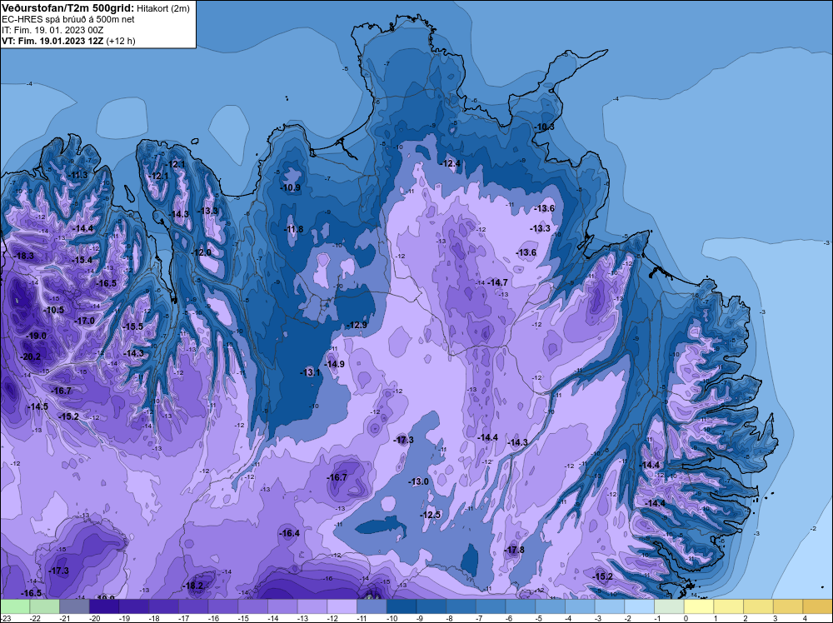Click the -12.5 temperature reading
Image resolution: width=833 pixels, height=623 pixels.
click(x=431, y=515)
